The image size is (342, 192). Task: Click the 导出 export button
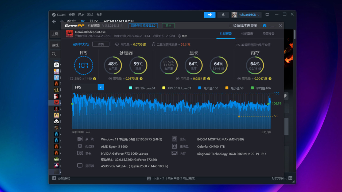(x=168, y=26)
